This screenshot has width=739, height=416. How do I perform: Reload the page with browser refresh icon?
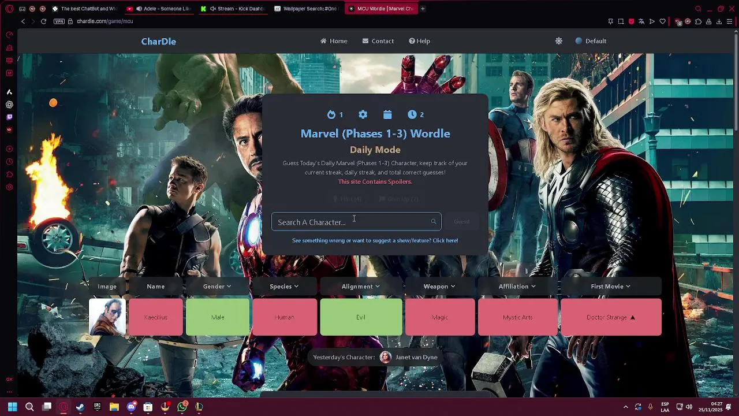[x=43, y=21]
